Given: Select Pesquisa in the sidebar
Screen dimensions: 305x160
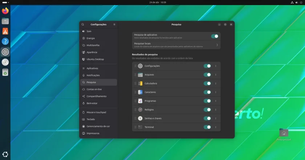Looking at the screenshot, I should (x=99, y=82).
